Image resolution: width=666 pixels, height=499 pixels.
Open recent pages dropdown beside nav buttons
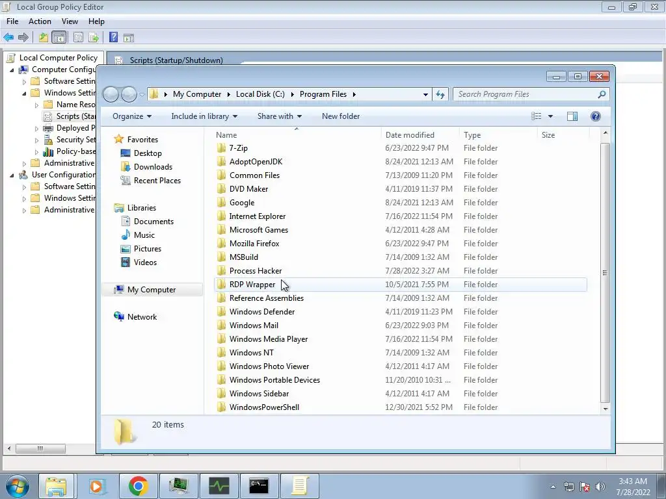142,94
